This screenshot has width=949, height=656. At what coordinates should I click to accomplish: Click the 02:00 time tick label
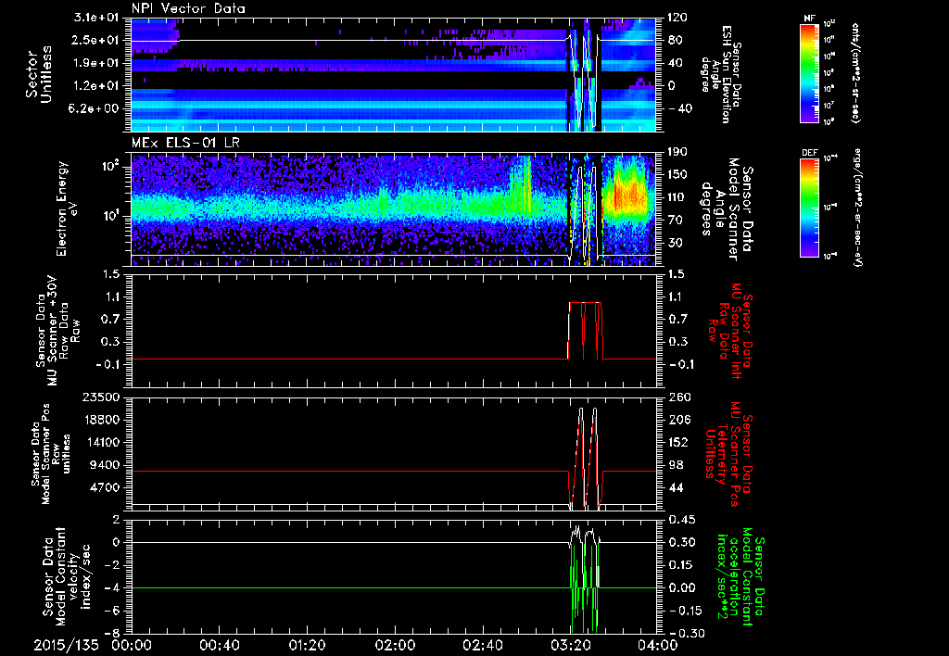pyautogui.click(x=395, y=645)
